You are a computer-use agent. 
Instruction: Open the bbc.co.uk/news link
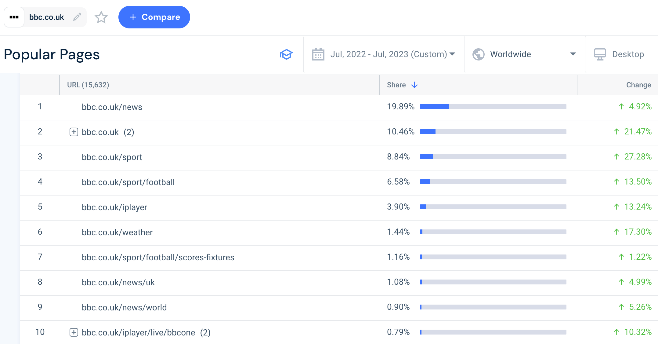pyautogui.click(x=112, y=107)
